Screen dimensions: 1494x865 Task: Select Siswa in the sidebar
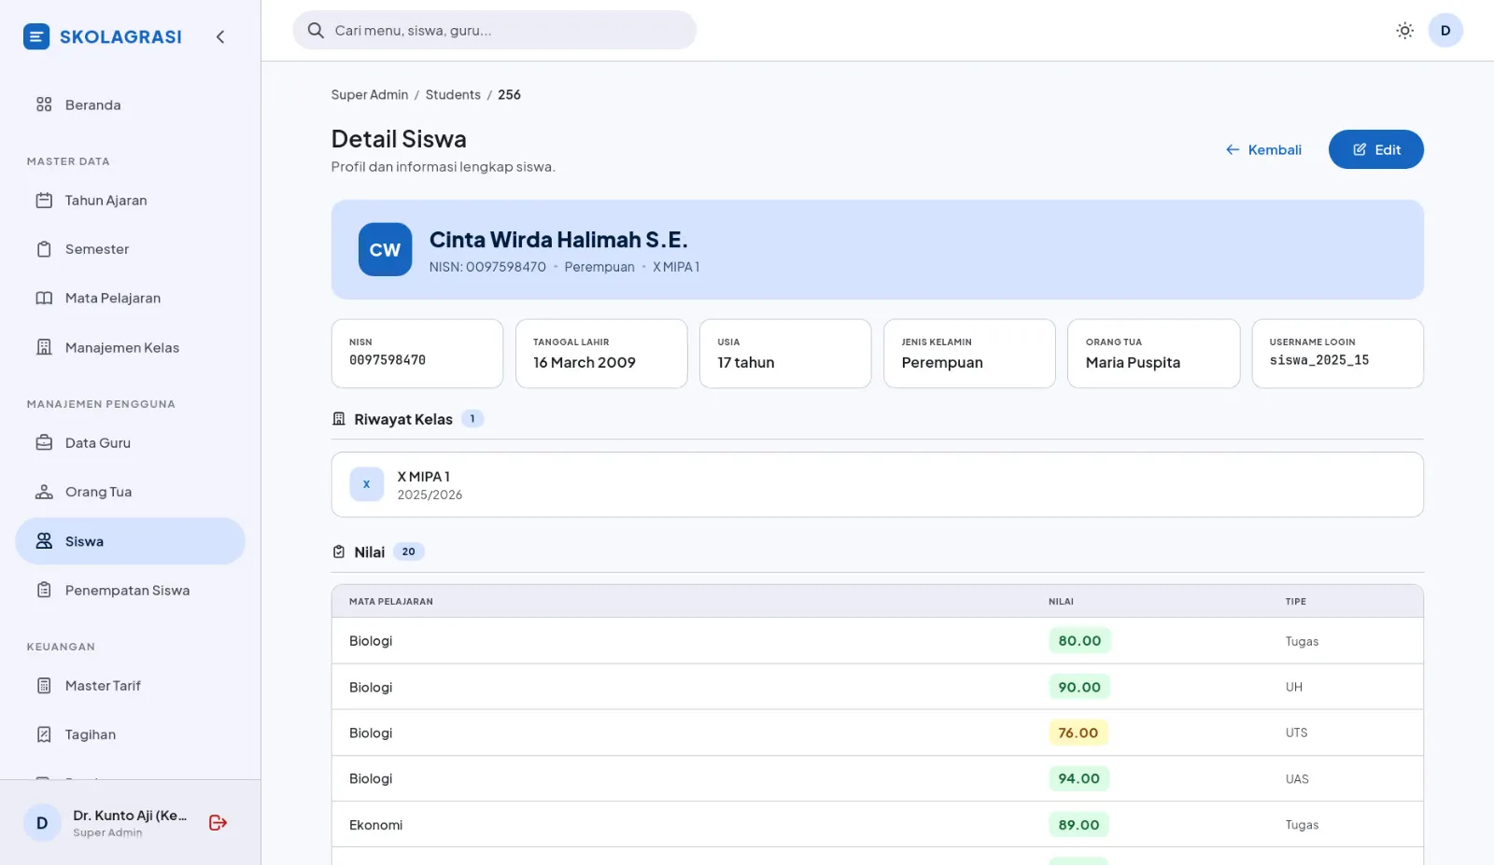[130, 541]
